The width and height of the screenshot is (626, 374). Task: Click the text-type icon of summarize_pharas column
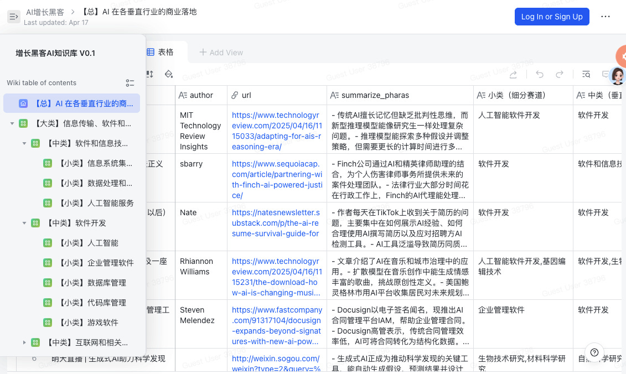pos(334,95)
